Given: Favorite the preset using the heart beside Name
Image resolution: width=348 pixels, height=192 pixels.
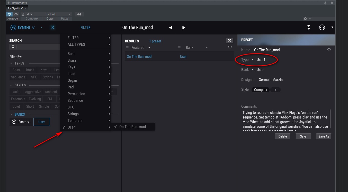Looking at the screenshot, I should [329, 50].
